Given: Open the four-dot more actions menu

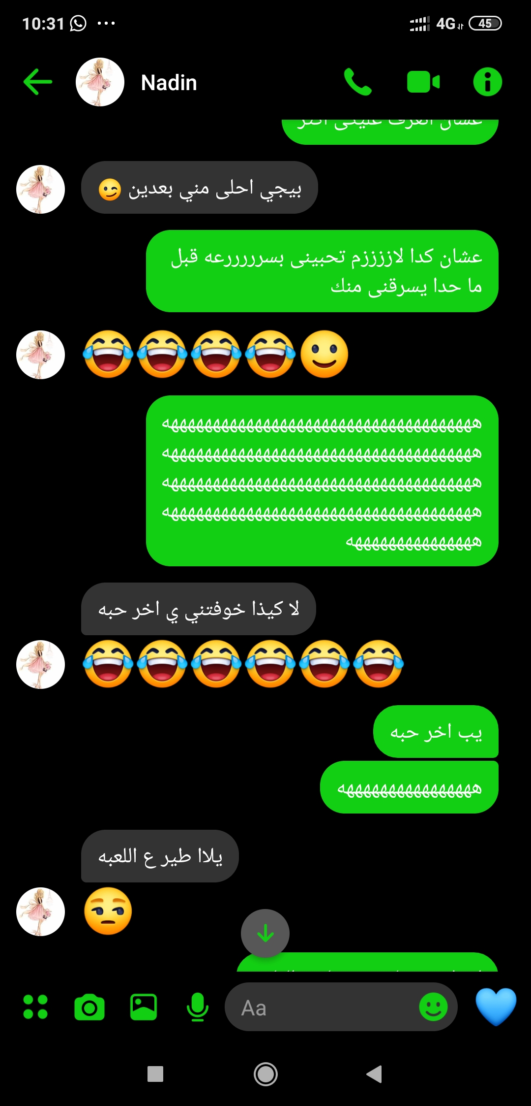Looking at the screenshot, I should pos(35,1007).
